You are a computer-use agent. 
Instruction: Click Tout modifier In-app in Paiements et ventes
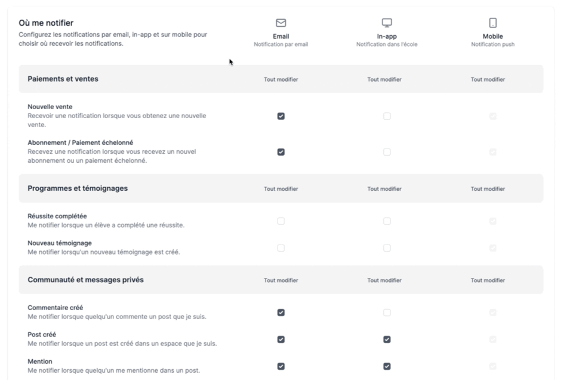coord(384,79)
